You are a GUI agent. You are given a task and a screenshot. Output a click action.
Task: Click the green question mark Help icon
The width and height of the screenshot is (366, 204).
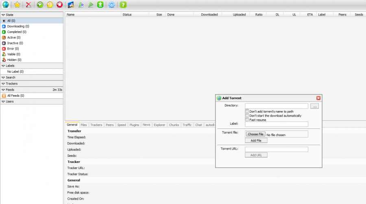click(123, 5)
